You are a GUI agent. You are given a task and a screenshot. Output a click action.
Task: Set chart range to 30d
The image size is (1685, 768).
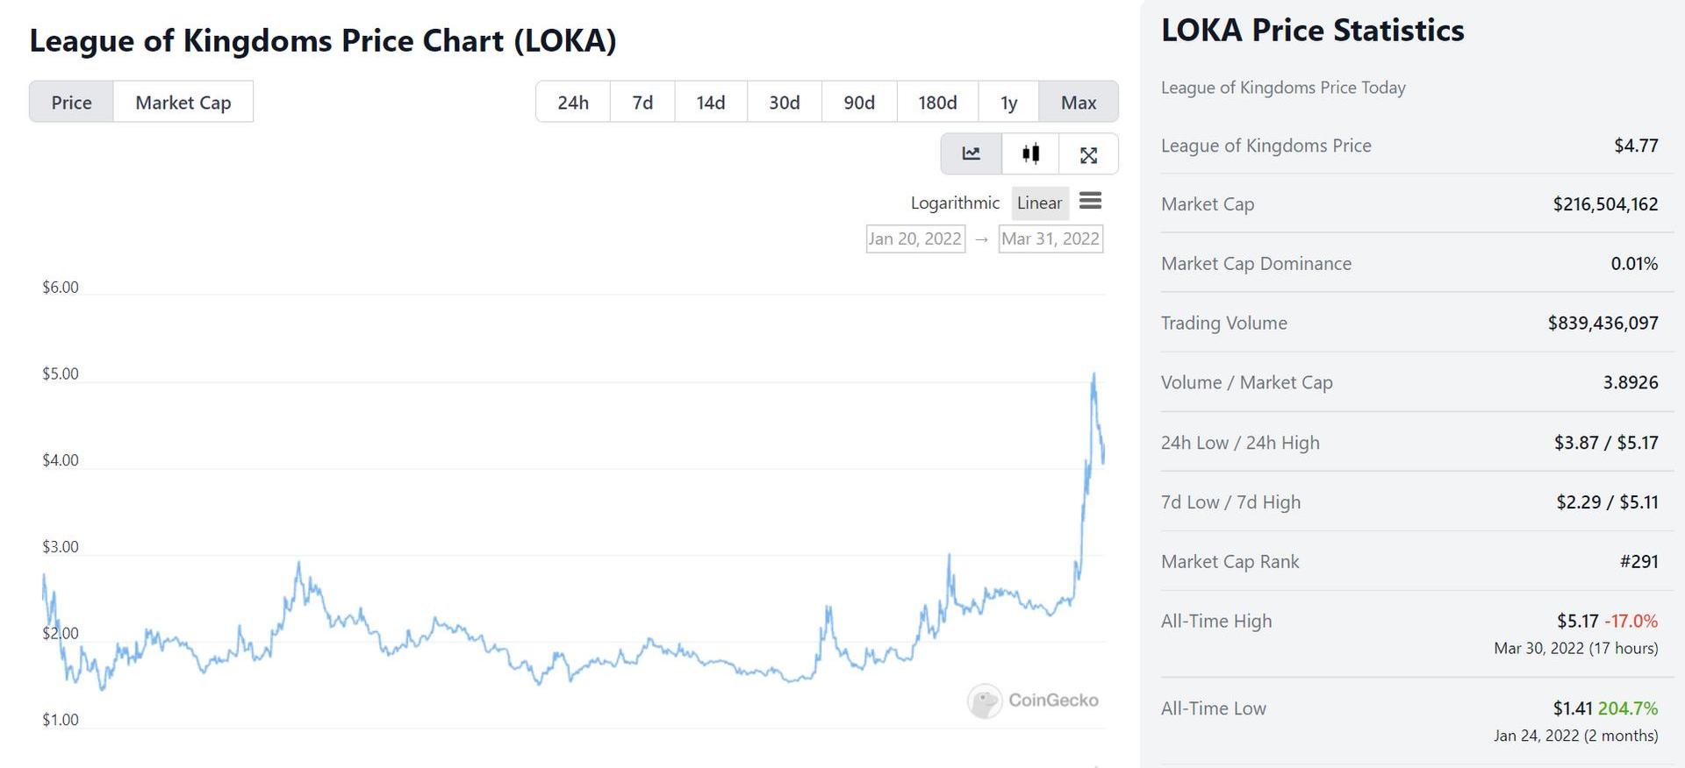pyautogui.click(x=785, y=103)
